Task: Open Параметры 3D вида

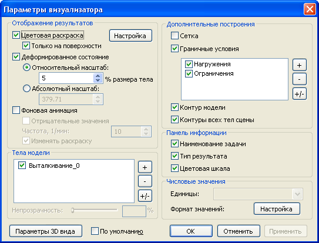Action: point(46,231)
